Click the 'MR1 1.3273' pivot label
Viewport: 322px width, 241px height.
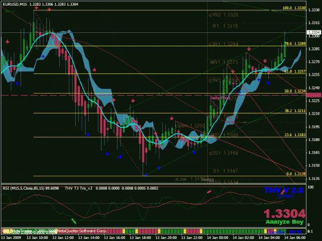tap(224, 62)
